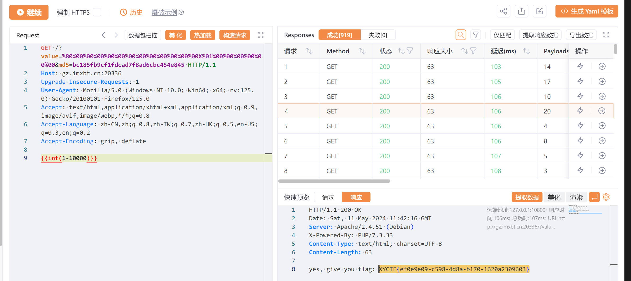This screenshot has height=281, width=631.
Task: Switch quick preview to 响应 tab
Action: point(356,197)
